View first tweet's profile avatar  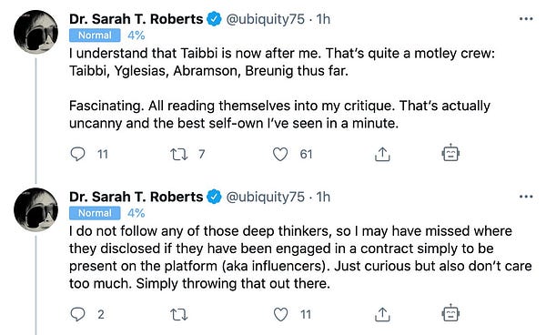35,32
